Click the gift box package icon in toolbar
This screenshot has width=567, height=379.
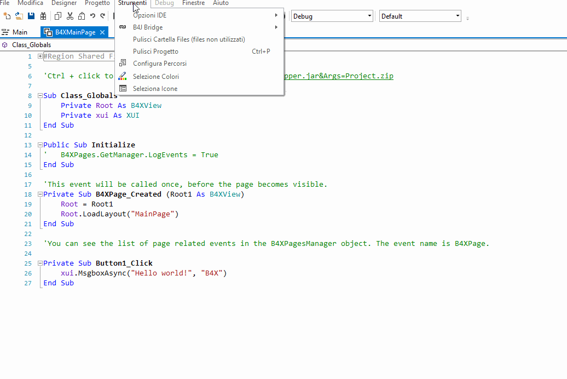pos(43,16)
